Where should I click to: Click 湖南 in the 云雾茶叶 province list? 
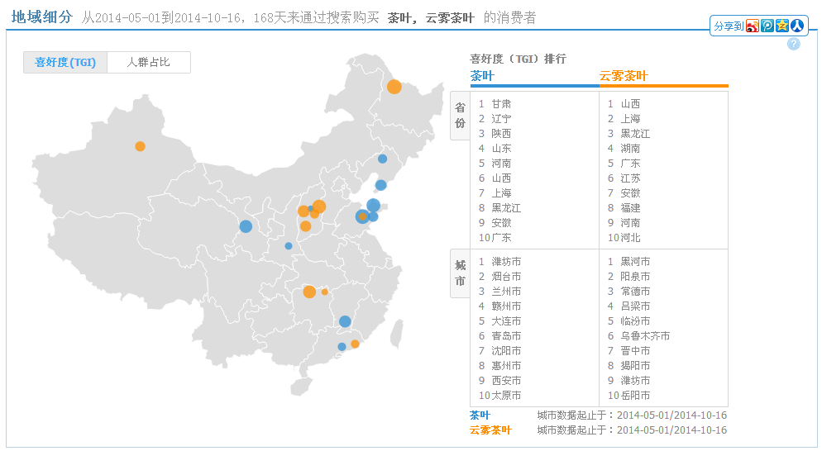tap(630, 148)
